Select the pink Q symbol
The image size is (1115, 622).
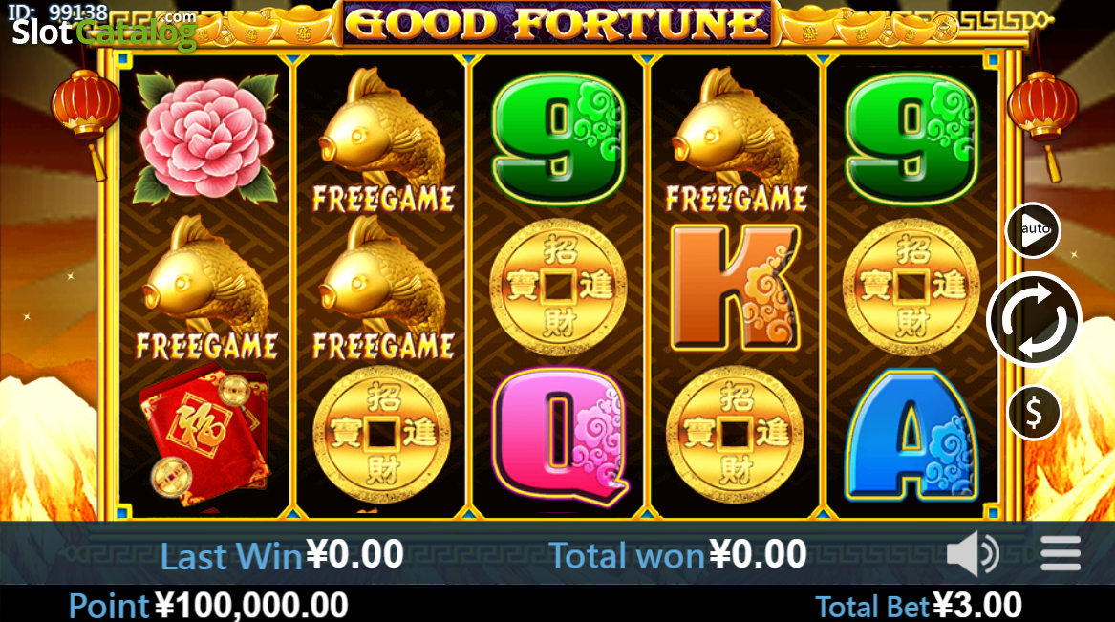click(558, 437)
